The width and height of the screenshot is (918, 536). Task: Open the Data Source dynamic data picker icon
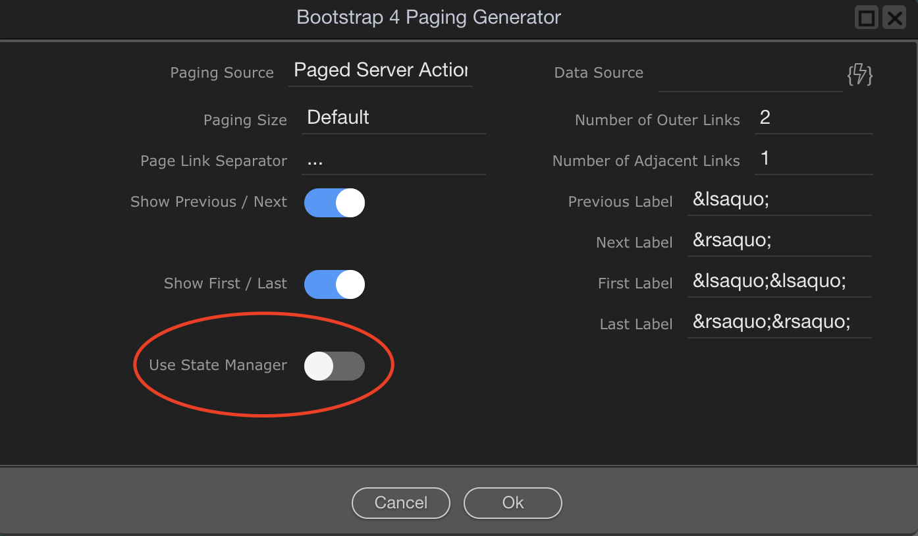tap(859, 74)
